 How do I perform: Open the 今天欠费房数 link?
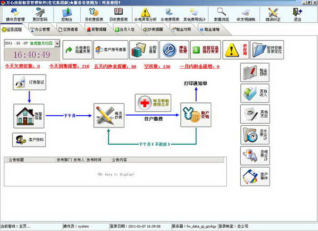tap(22, 66)
